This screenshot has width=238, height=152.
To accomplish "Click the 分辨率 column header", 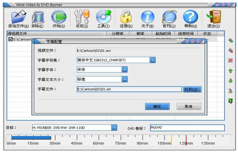I will click(x=118, y=33).
